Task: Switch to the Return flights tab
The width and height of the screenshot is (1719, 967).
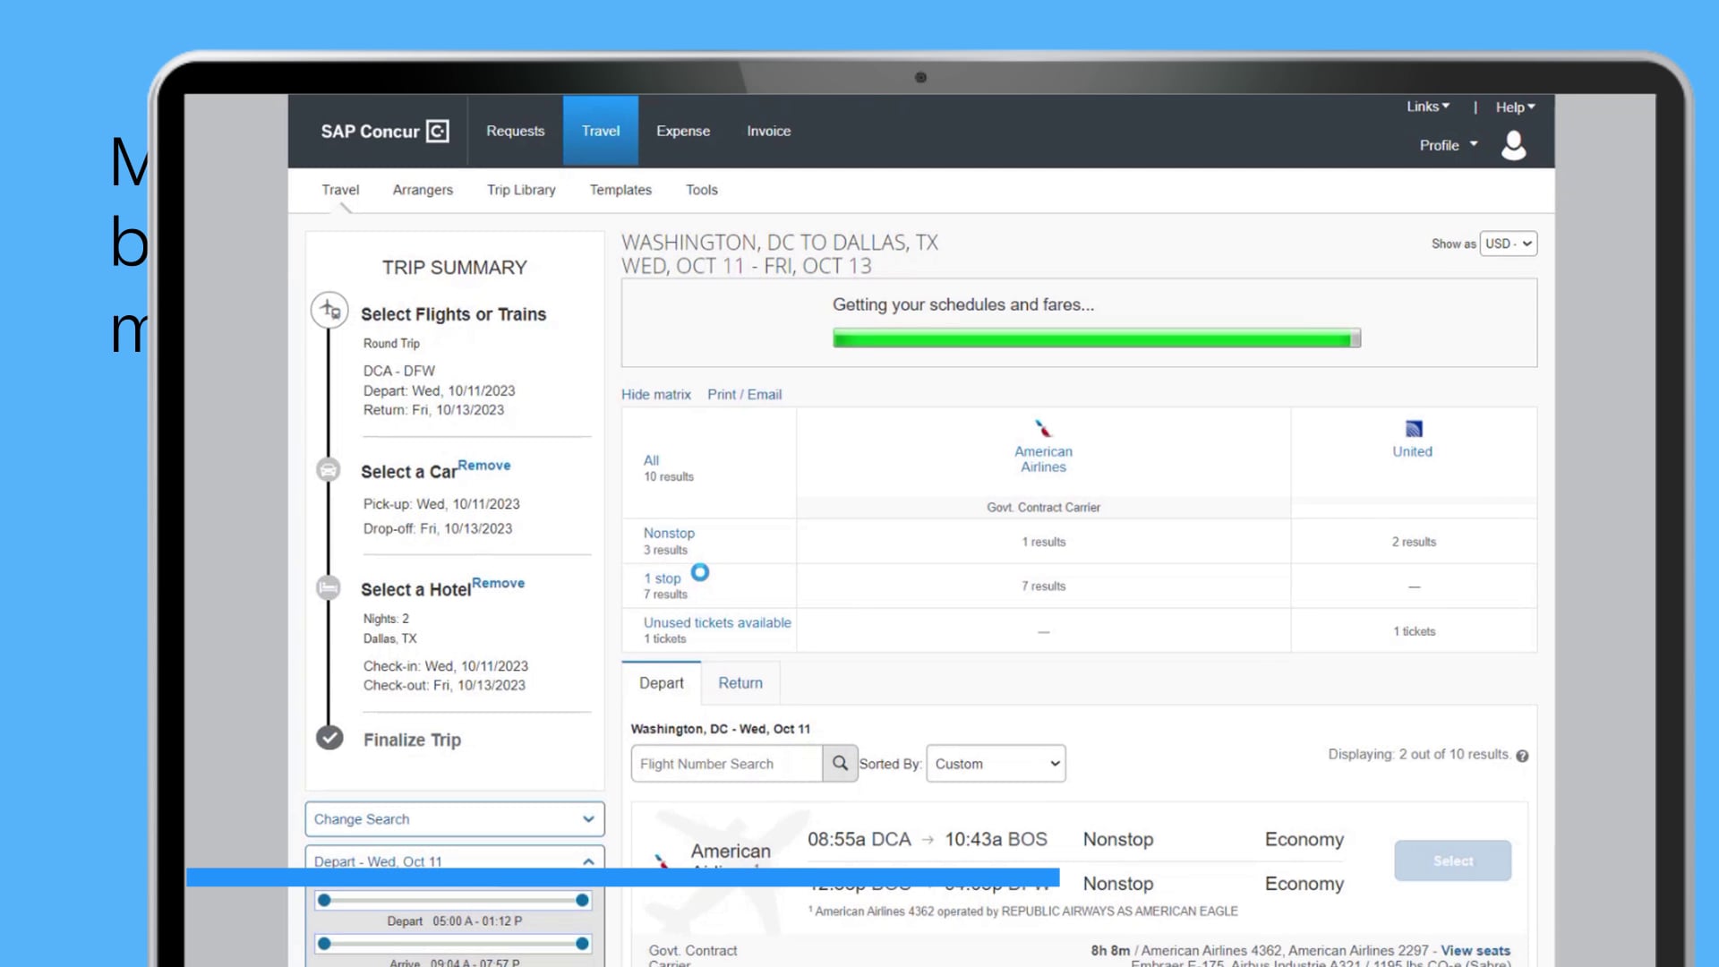Action: (740, 682)
